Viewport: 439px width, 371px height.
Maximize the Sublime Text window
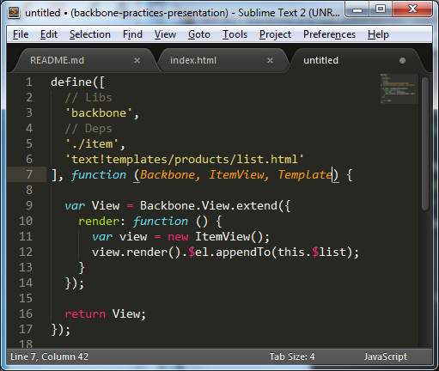381,9
